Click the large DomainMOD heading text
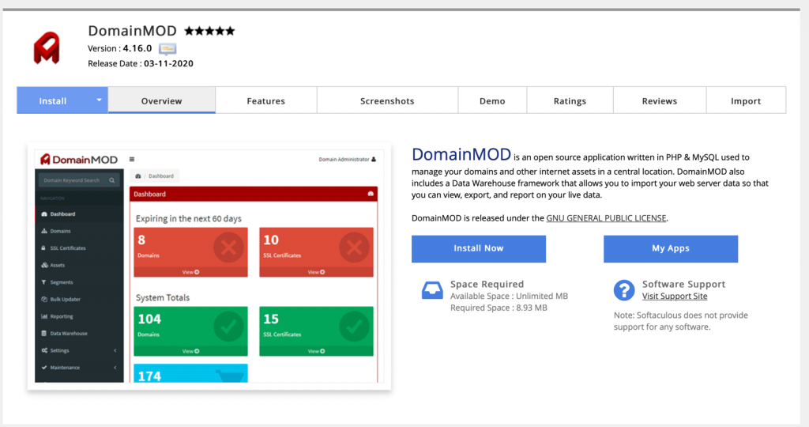This screenshot has height=427, width=809. point(461,154)
